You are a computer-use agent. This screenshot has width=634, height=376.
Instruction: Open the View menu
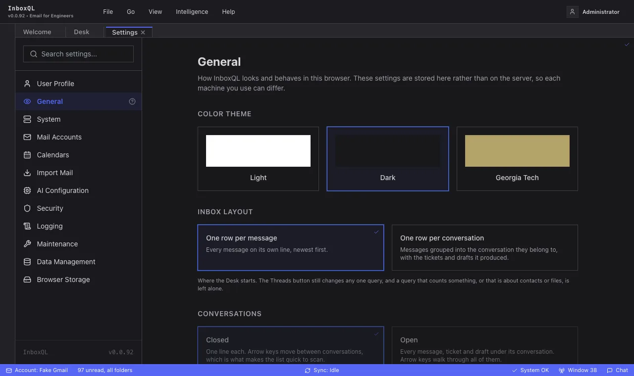pyautogui.click(x=156, y=12)
